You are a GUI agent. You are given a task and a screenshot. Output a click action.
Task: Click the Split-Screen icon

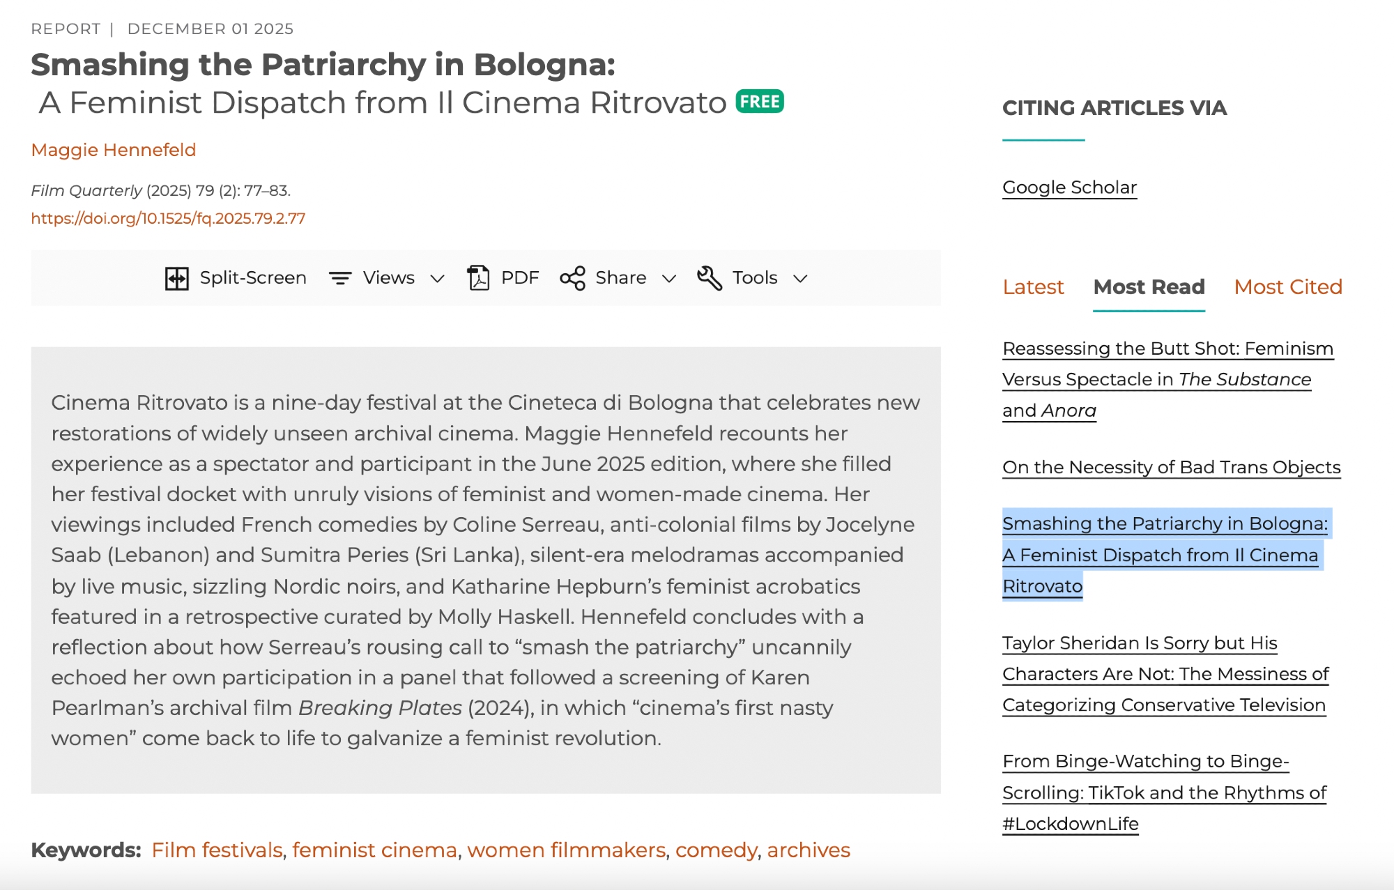point(176,278)
